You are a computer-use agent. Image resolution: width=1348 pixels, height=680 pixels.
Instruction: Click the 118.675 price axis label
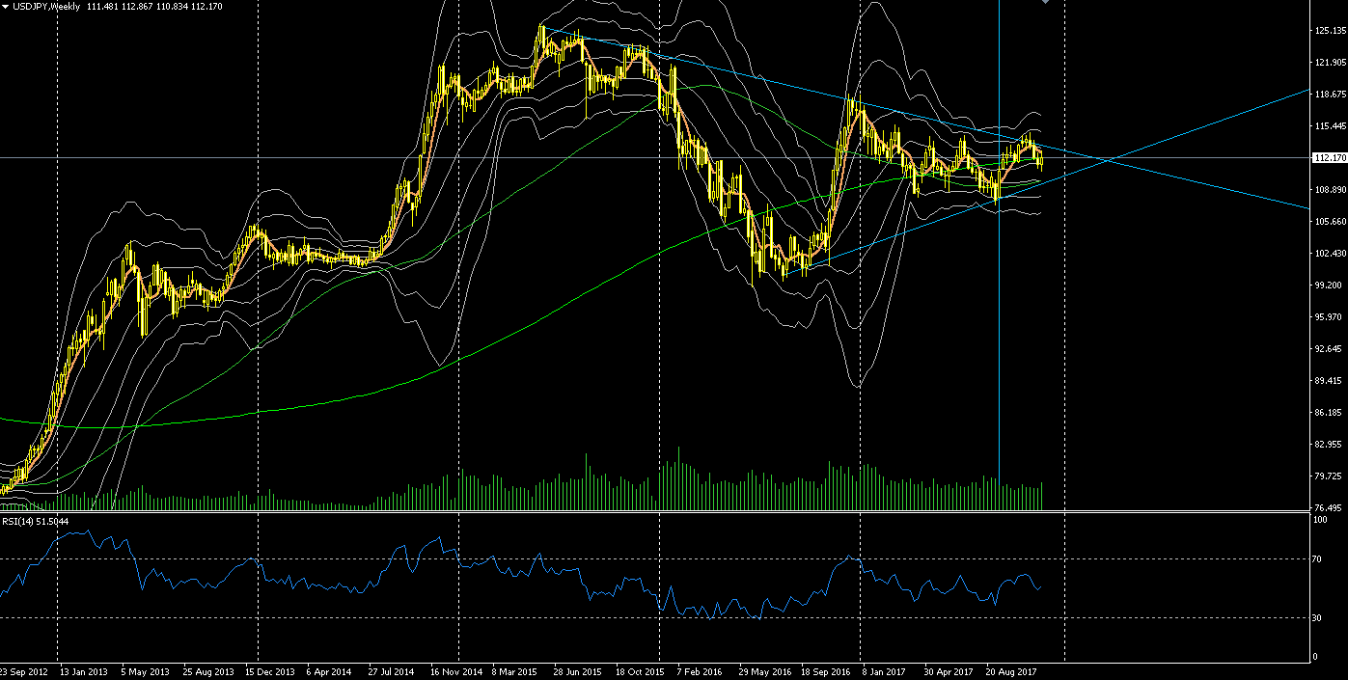(1330, 95)
